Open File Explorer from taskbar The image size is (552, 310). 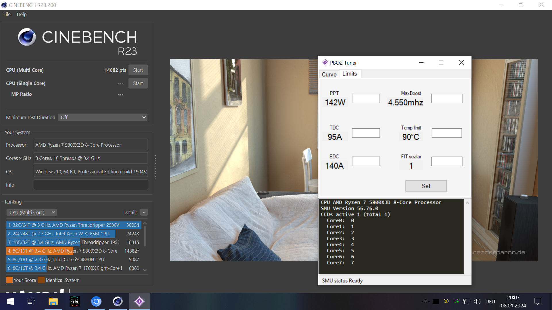53,301
